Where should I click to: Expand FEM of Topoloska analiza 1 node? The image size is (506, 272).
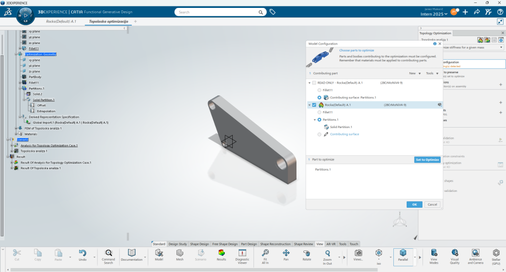click(16, 128)
